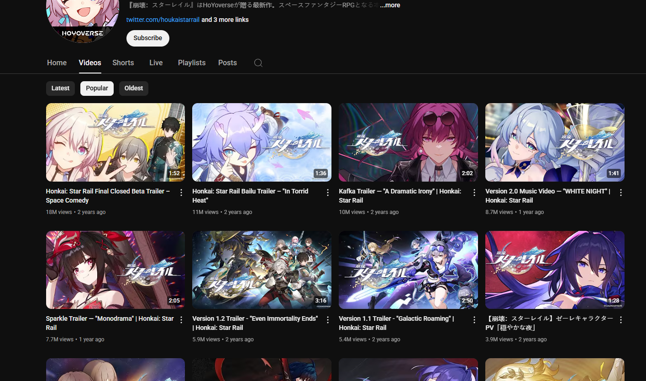
Task: Open options menu for Kafka Trailer video
Action: tap(474, 193)
